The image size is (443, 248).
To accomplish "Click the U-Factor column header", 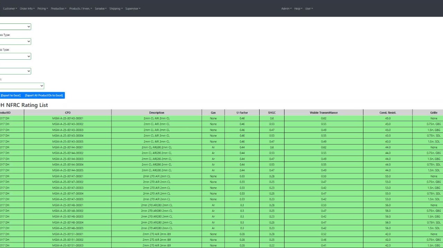I will pyautogui.click(x=242, y=112).
